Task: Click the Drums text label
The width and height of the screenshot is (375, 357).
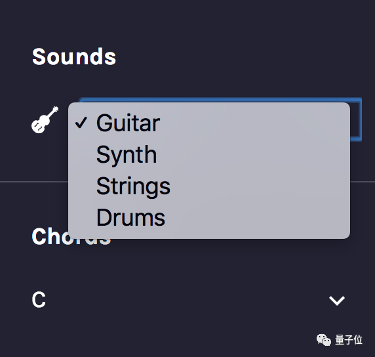Action: click(130, 218)
